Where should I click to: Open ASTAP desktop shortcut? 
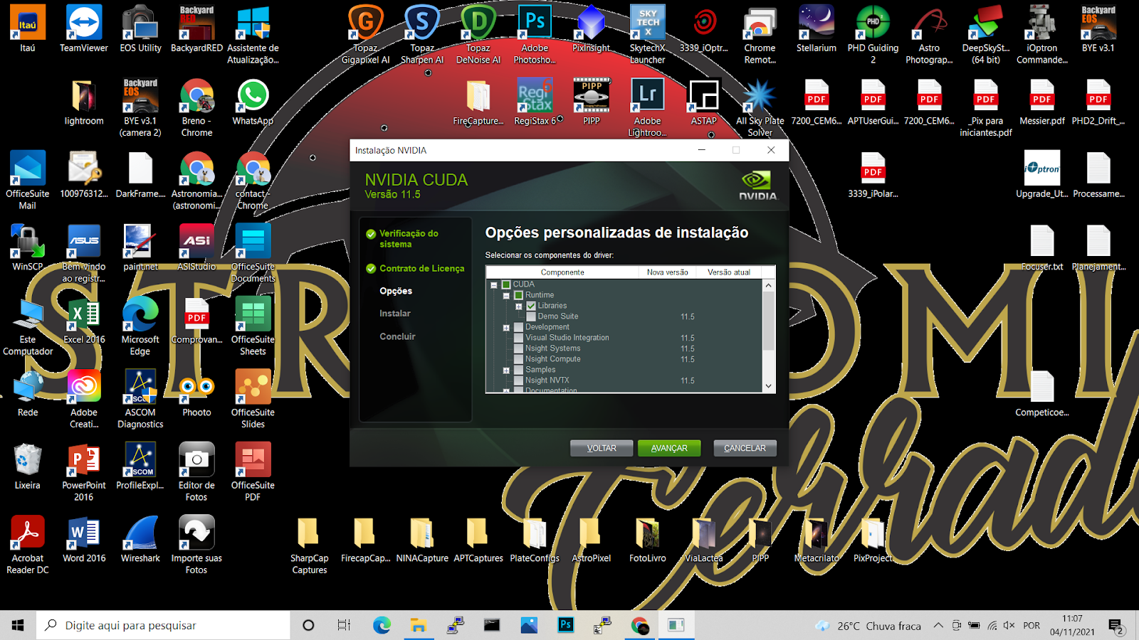(x=703, y=102)
